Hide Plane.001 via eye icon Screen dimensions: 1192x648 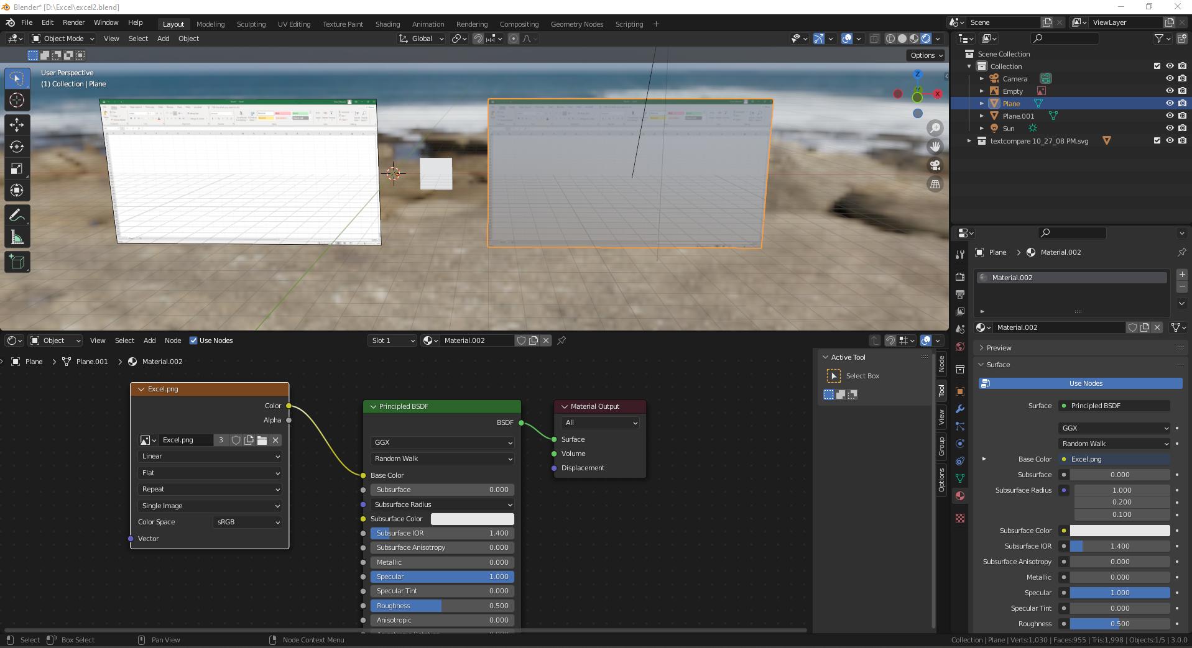(x=1170, y=116)
